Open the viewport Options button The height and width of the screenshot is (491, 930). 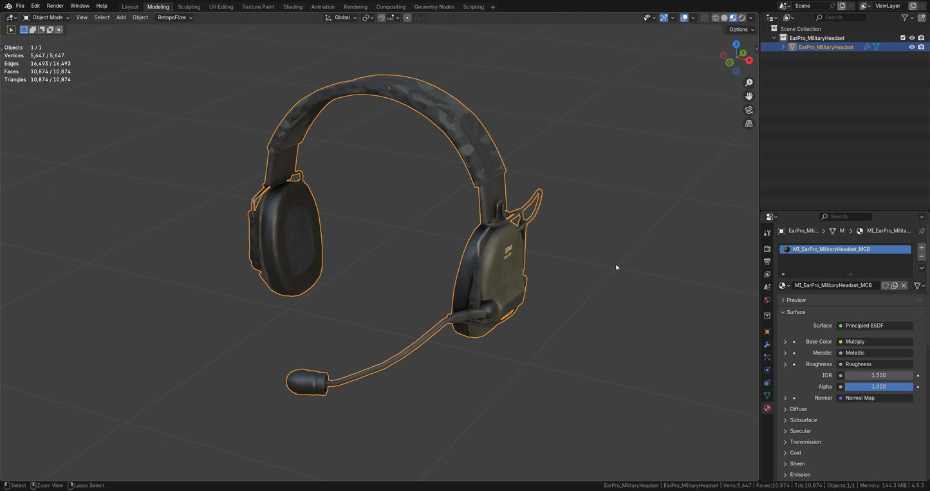click(x=738, y=29)
